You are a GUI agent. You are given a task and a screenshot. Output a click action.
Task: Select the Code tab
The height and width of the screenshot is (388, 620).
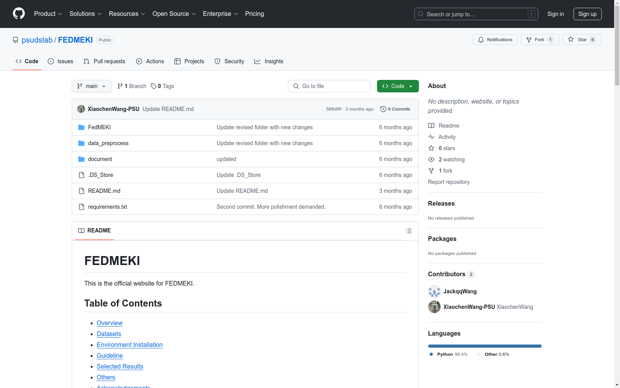[27, 61]
